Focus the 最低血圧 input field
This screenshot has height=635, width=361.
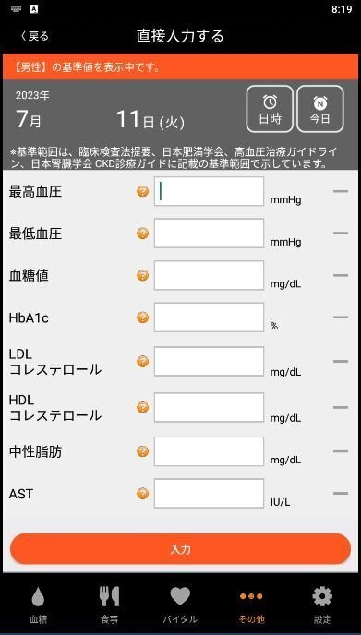209,234
